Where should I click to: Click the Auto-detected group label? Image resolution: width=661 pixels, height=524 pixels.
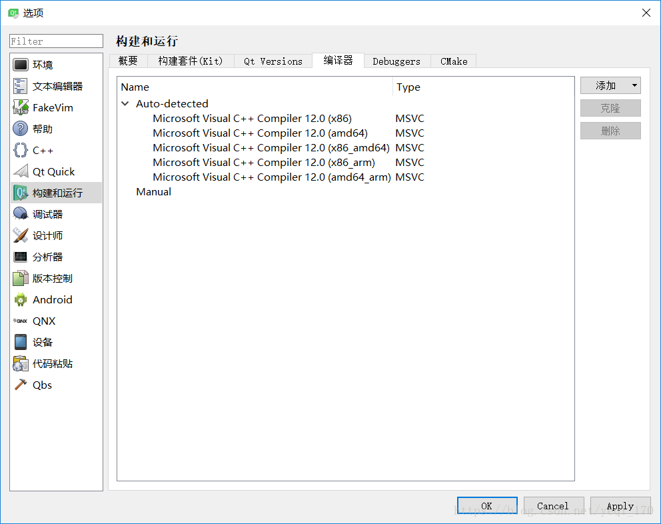click(x=172, y=103)
